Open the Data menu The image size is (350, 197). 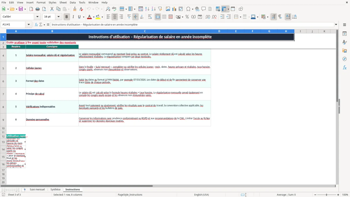click(x=73, y=2)
